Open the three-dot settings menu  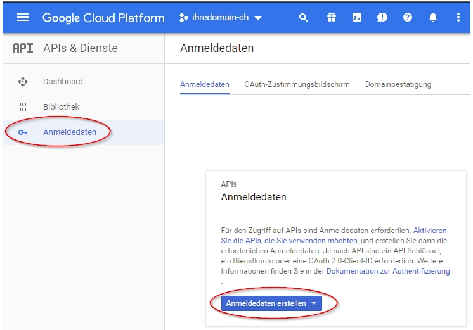pyautogui.click(x=458, y=18)
